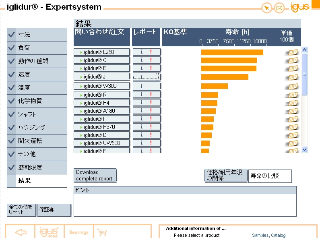Click price icon for iglidur L250 row

(x=291, y=52)
